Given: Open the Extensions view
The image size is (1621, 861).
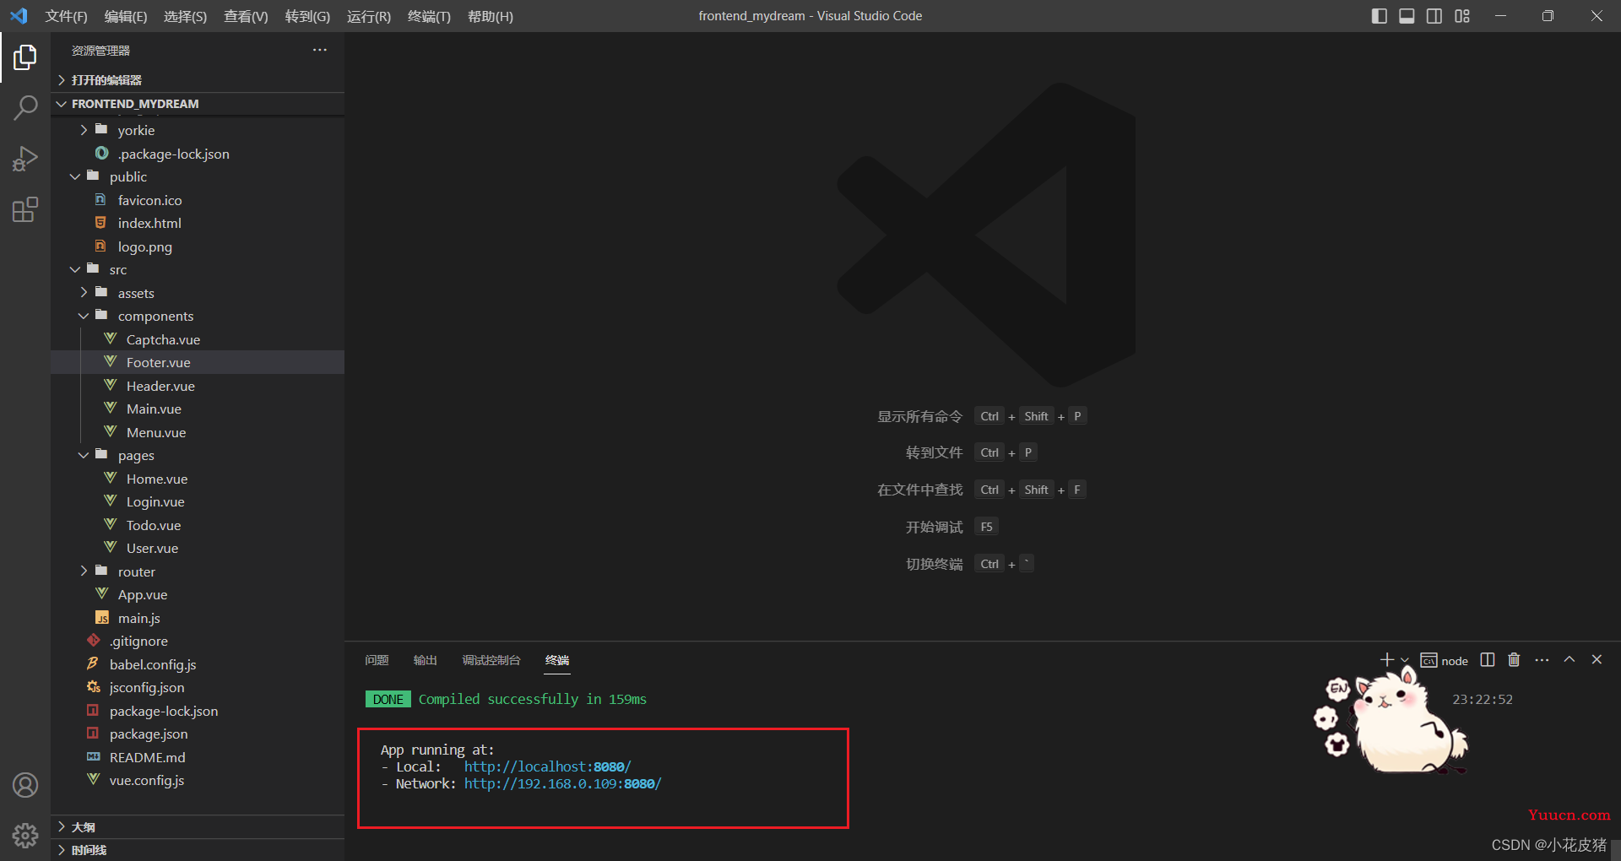Looking at the screenshot, I should pos(25,209).
